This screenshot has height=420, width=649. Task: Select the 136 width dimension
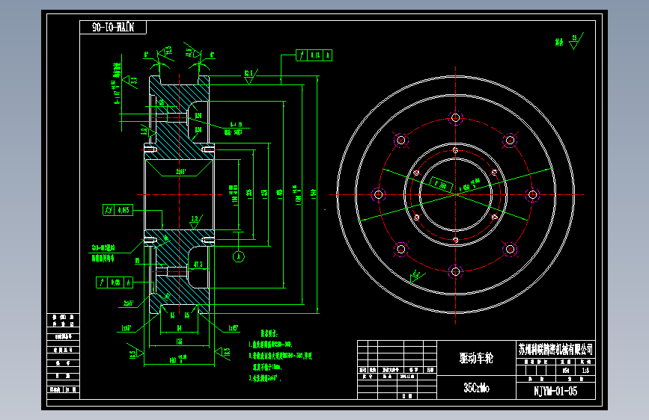point(179,342)
